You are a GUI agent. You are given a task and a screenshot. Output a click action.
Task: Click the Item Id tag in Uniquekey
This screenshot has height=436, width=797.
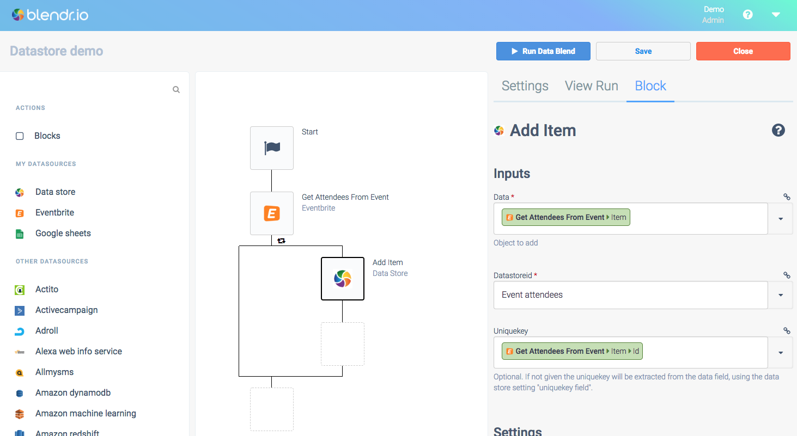click(572, 351)
